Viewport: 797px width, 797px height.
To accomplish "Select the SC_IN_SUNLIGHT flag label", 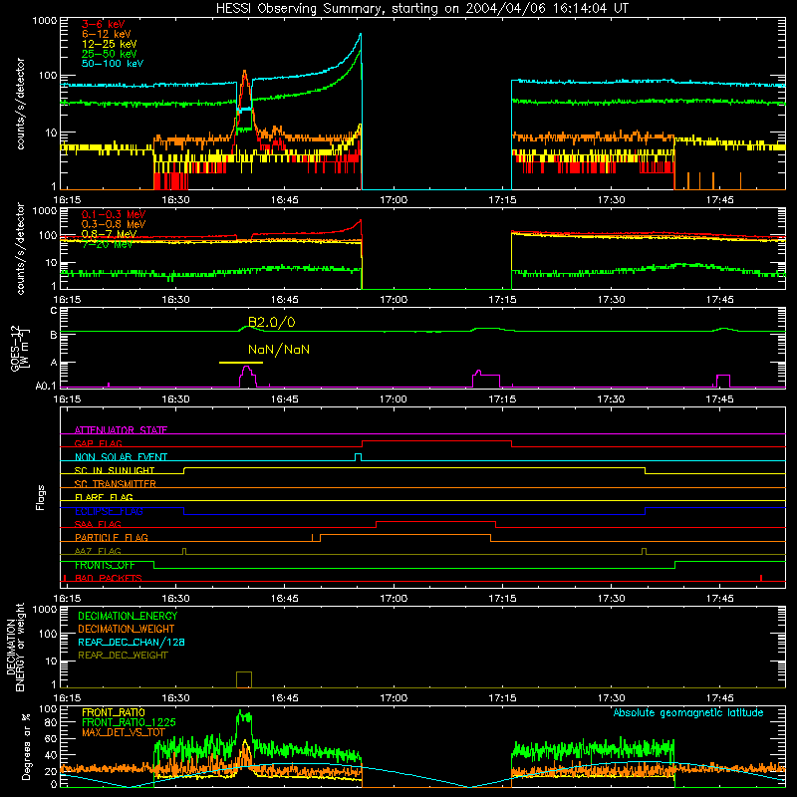I will (115, 470).
